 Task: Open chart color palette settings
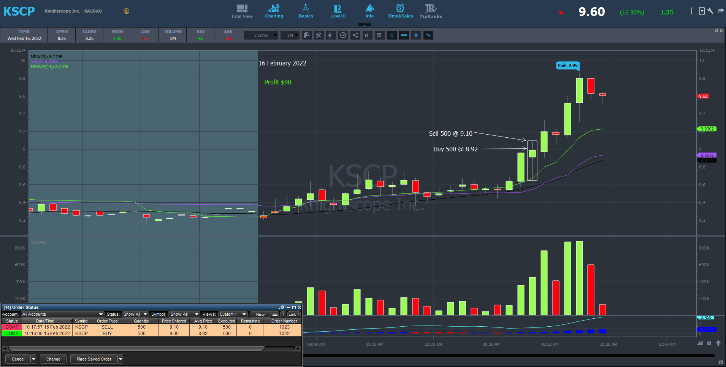pos(306,35)
